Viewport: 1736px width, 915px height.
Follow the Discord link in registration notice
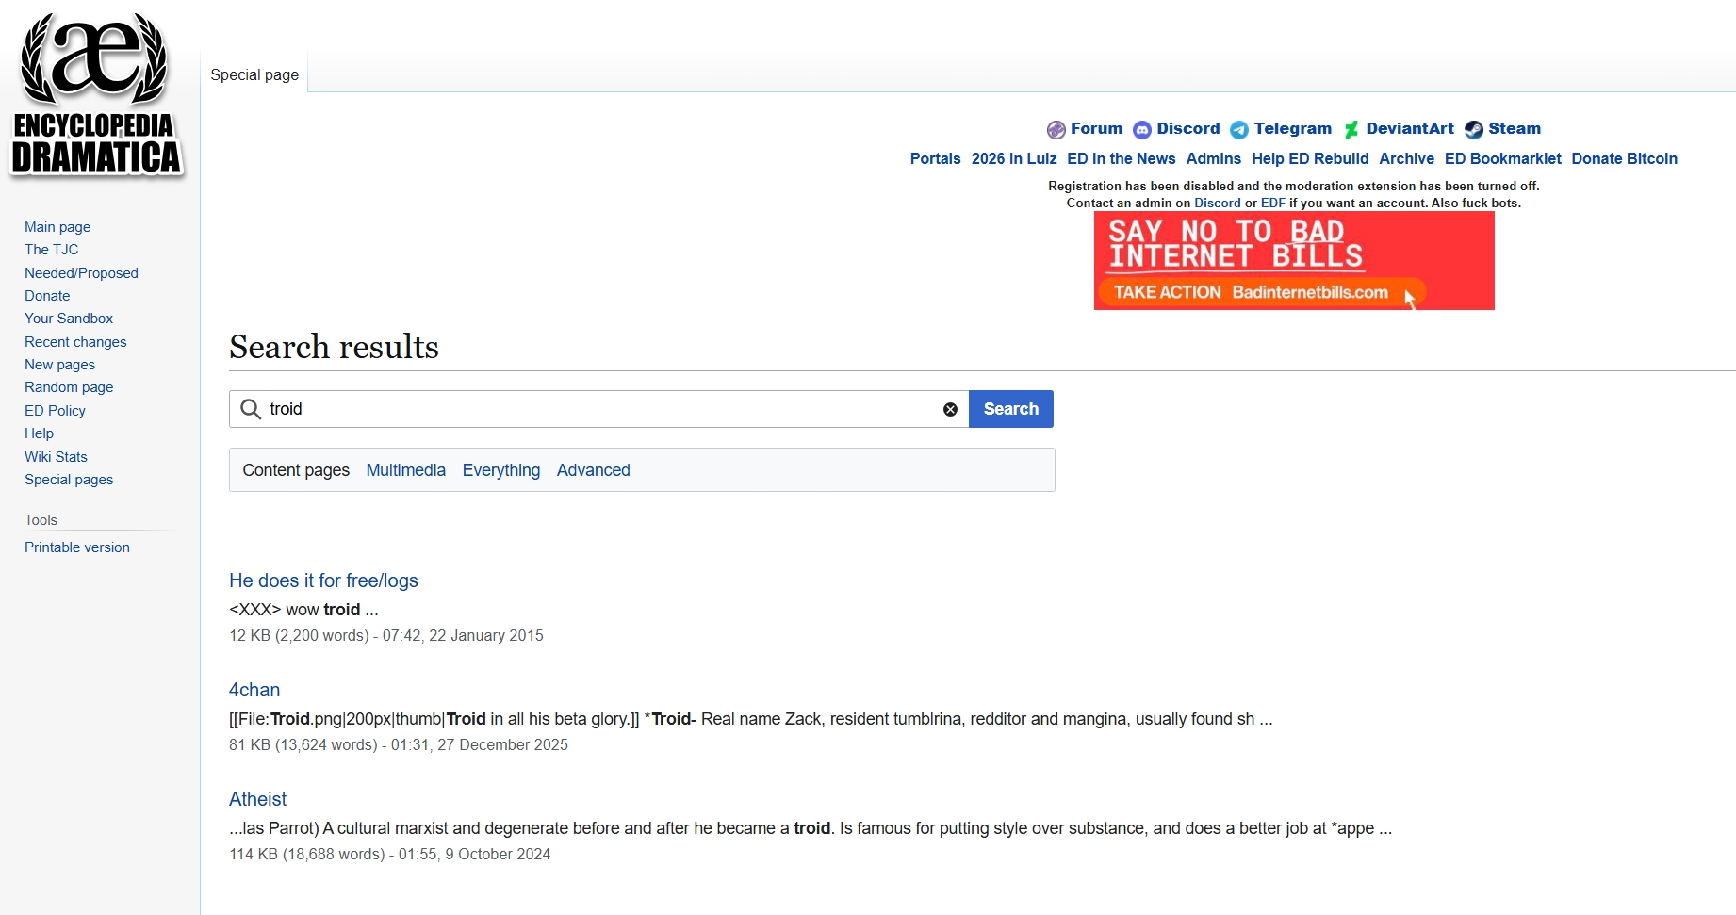[x=1218, y=203]
